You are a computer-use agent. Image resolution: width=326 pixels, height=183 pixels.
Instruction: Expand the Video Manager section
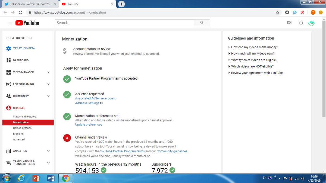coord(48,72)
